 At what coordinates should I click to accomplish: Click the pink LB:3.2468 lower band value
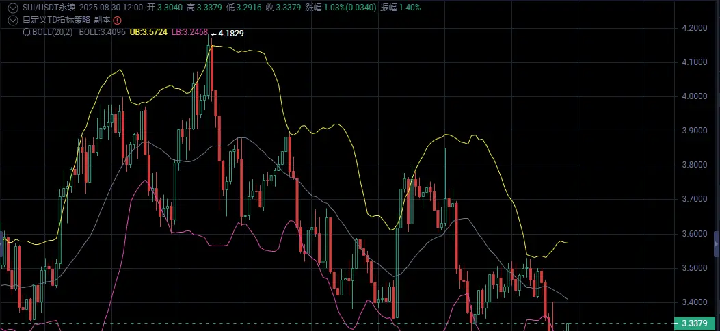click(x=189, y=33)
